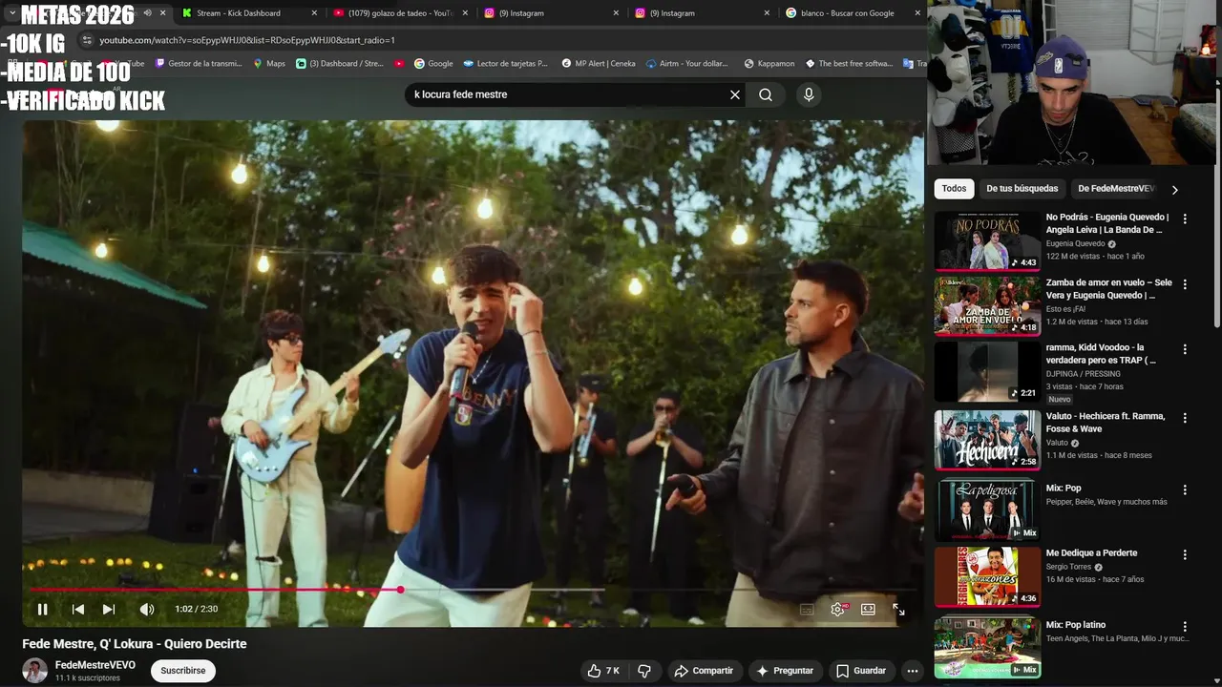Image resolution: width=1222 pixels, height=687 pixels.
Task: Close the Kick Dashboard browser tab
Action: (x=314, y=13)
